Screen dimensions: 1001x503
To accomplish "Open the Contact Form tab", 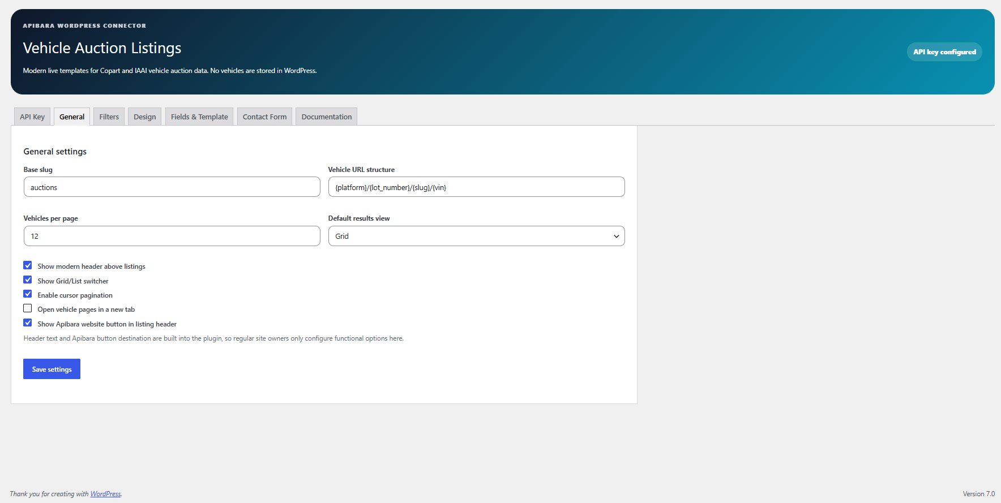I will (265, 117).
